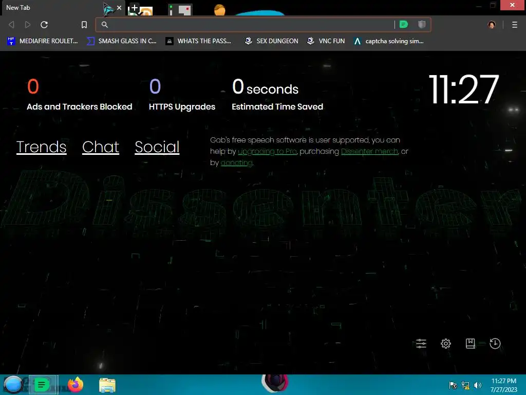Reload the page with refresh icon
The height and width of the screenshot is (395, 526).
(x=44, y=25)
